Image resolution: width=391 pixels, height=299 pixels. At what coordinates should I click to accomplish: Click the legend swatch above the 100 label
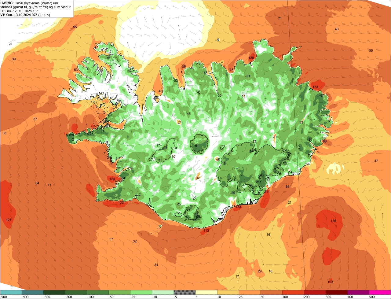293,292
